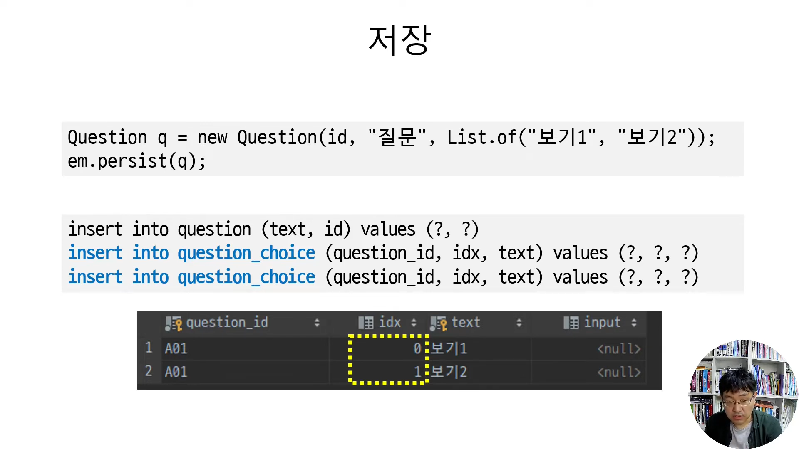The image size is (799, 449).
Task: Toggle sort arrows on input column
Action: click(634, 323)
